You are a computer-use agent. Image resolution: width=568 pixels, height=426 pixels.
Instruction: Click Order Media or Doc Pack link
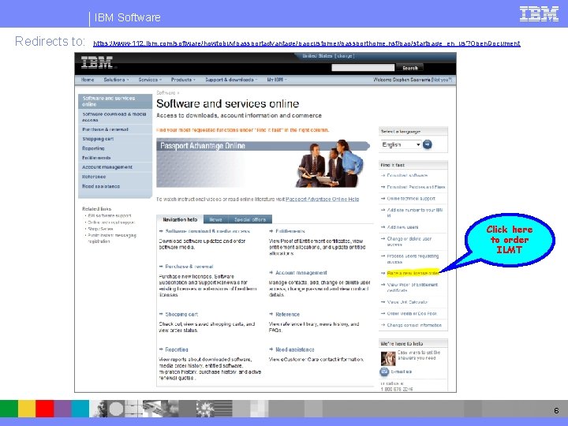(x=412, y=313)
